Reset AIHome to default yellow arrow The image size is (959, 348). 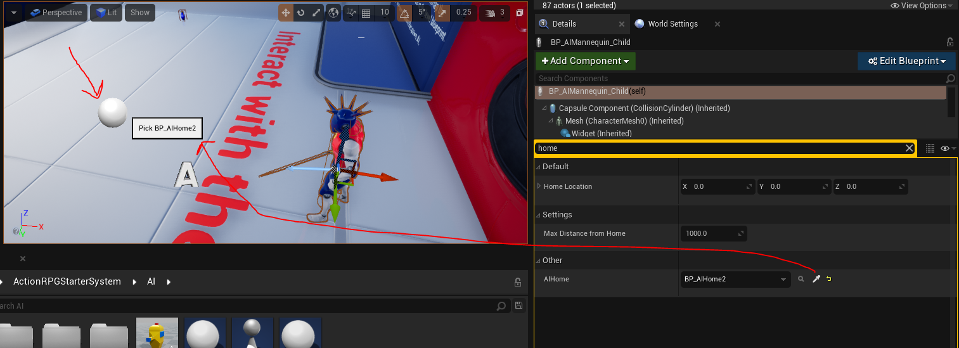click(x=829, y=279)
